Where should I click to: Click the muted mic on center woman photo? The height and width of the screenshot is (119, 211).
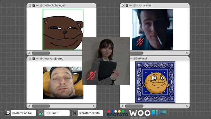coord(92,76)
